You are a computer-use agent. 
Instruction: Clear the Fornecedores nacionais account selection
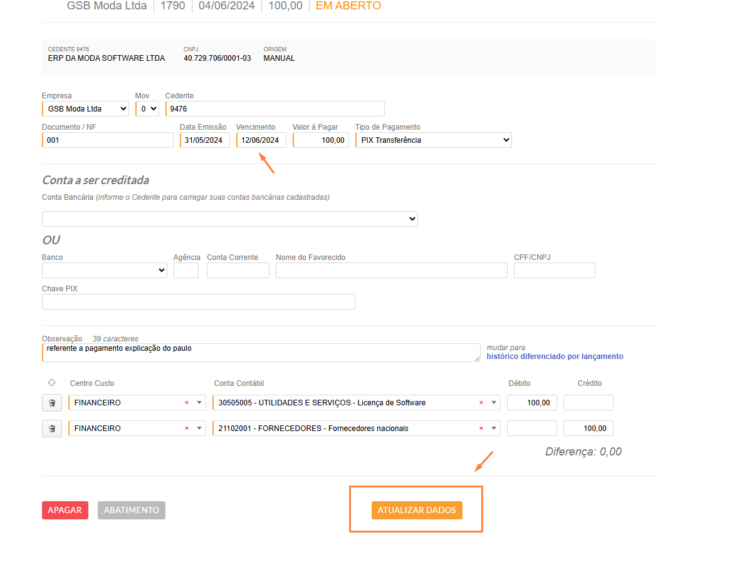tap(481, 429)
